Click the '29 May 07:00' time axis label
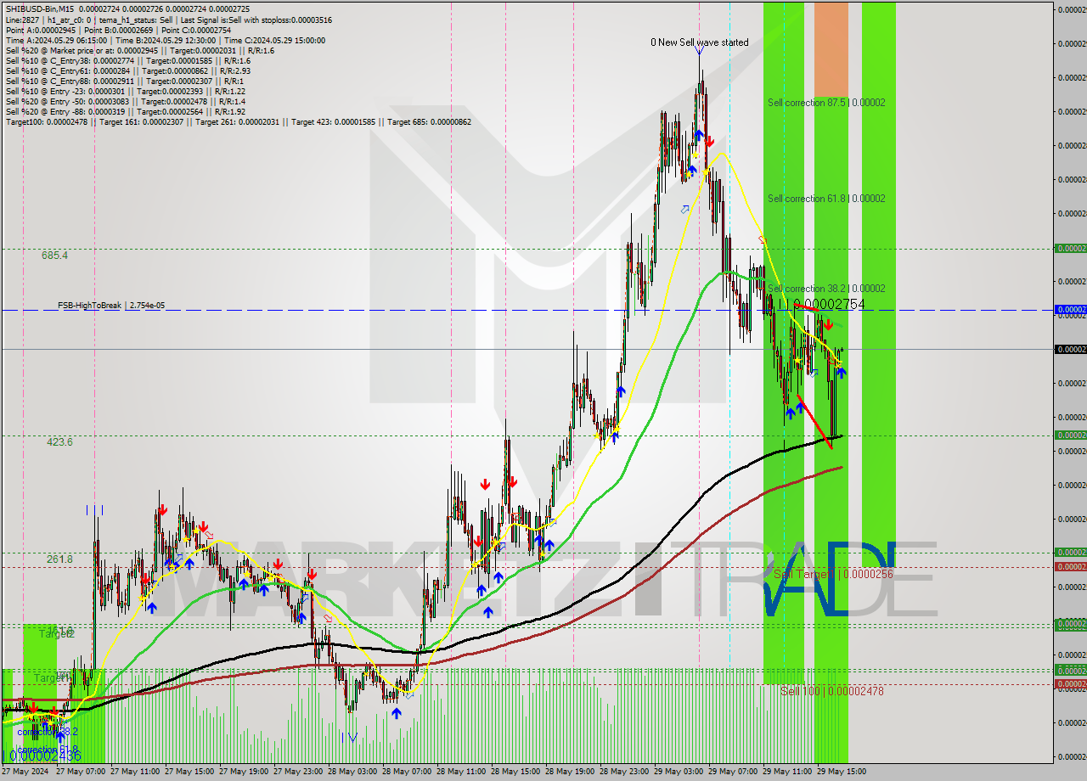This screenshot has height=781, width=1087. [x=732, y=772]
